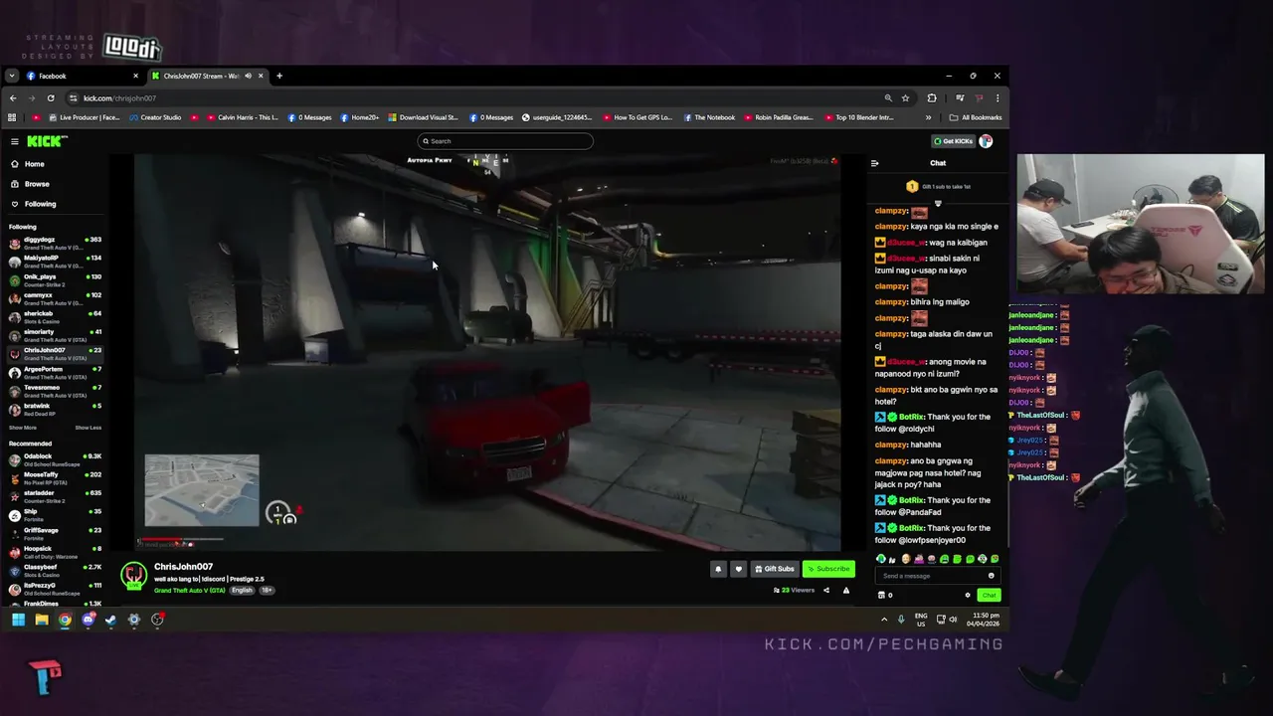Open starladder recommended channel
The width and height of the screenshot is (1273, 716).
(x=55, y=495)
